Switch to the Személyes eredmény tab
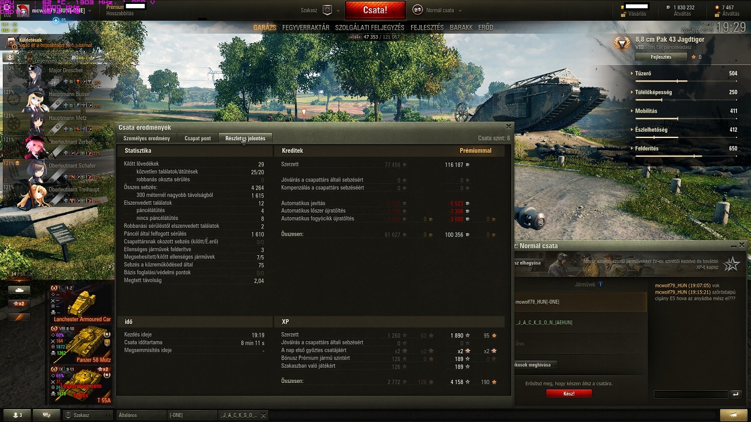The image size is (751, 422). 146,138
